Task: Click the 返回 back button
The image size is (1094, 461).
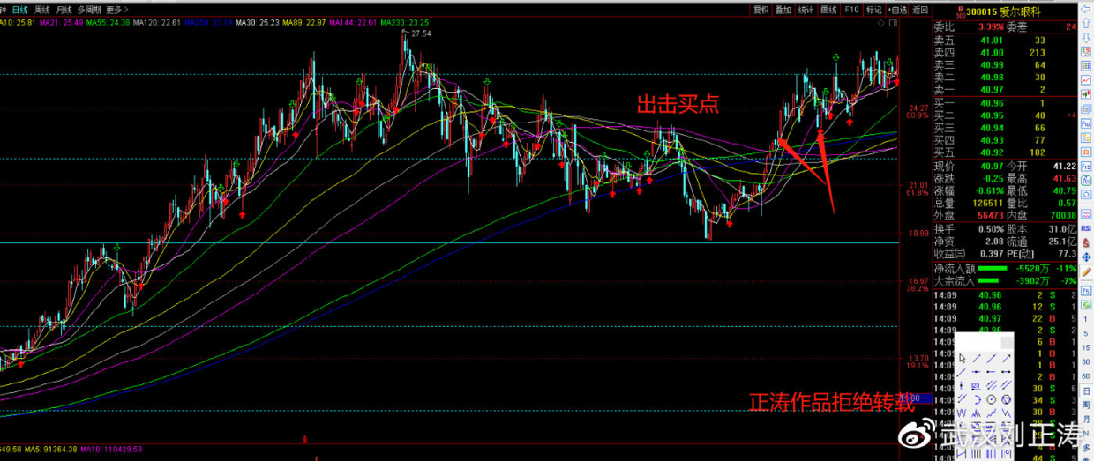Action: (x=920, y=10)
